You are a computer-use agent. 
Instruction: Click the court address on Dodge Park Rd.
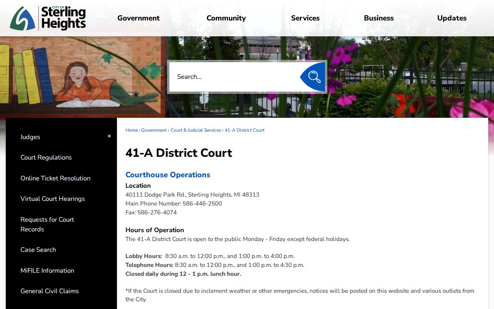(192, 195)
